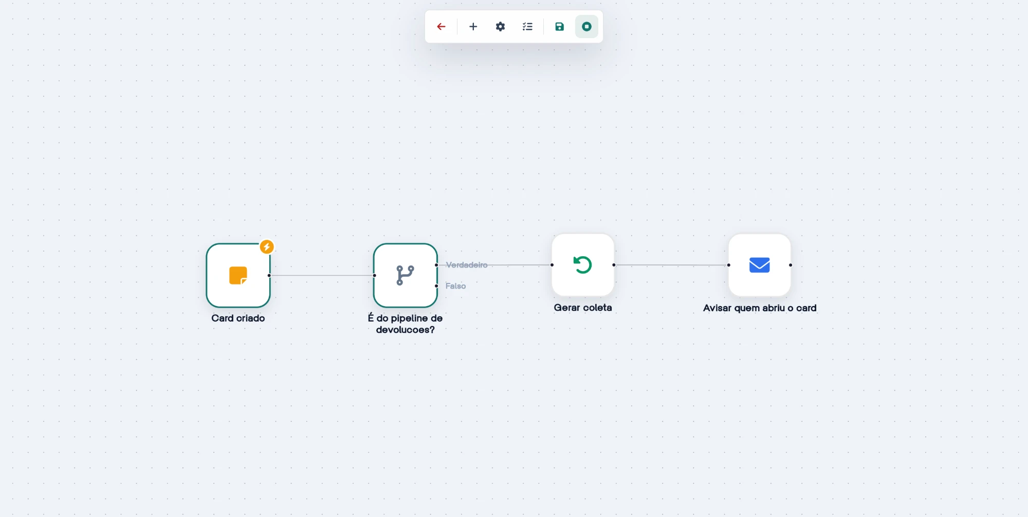Select the Gerar coleta node
The image size is (1028, 517).
583,265
